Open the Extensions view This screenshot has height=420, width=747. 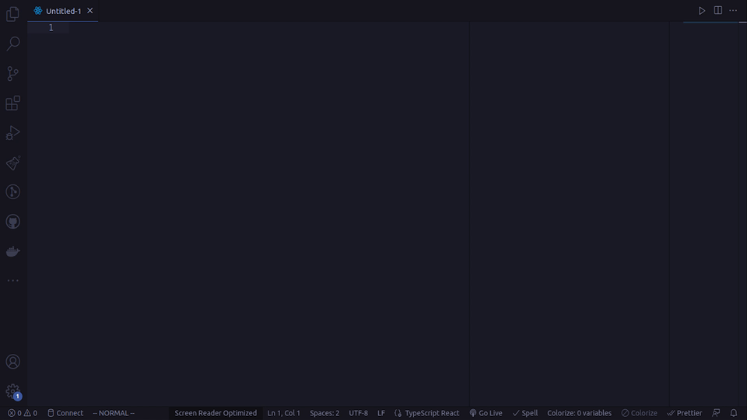pos(13,103)
